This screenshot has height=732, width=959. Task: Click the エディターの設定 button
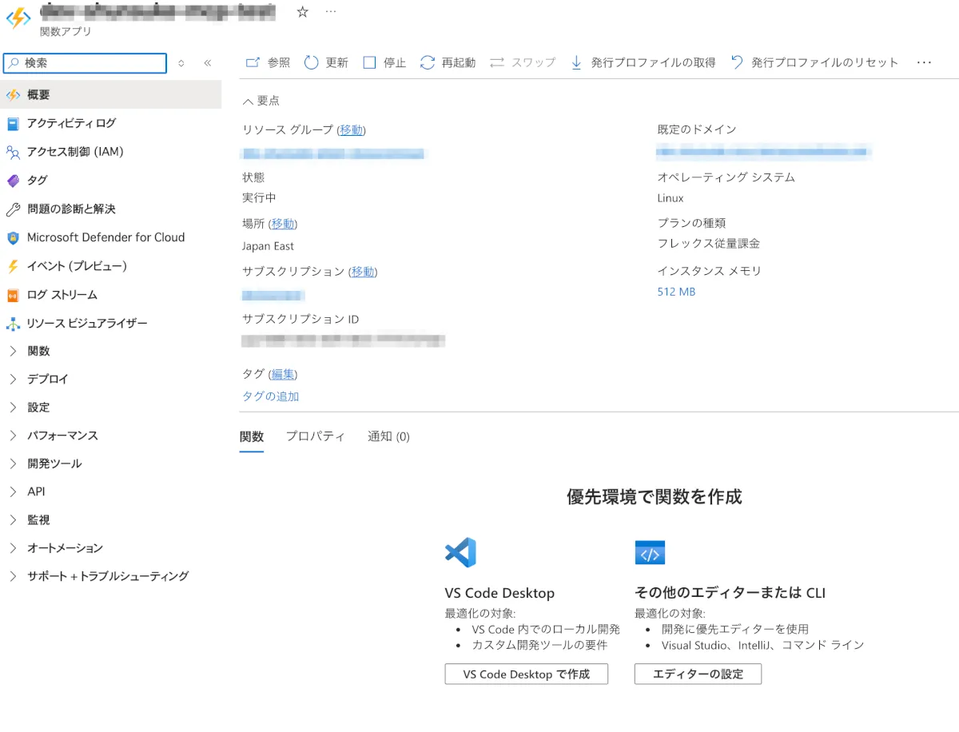click(x=698, y=674)
